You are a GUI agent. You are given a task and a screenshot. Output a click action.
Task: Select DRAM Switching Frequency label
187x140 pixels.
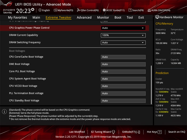[x=25, y=42]
